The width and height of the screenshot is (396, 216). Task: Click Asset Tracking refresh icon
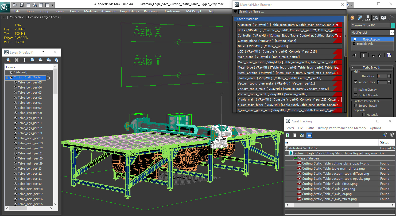click(x=288, y=135)
